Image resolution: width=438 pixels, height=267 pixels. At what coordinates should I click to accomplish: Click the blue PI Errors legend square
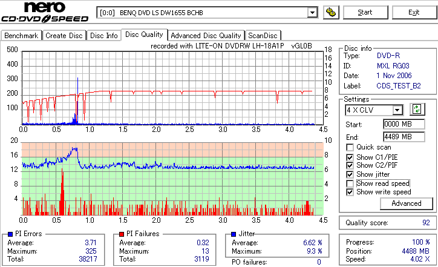pyautogui.click(x=10, y=234)
